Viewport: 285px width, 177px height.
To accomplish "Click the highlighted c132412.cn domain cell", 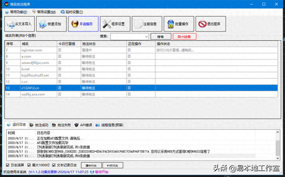I will coord(39,88).
